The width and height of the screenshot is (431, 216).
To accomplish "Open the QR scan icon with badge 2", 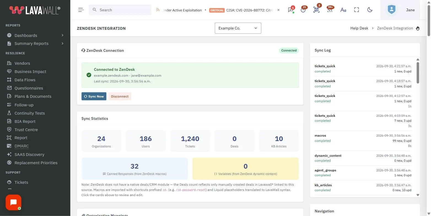I will 316,10.
